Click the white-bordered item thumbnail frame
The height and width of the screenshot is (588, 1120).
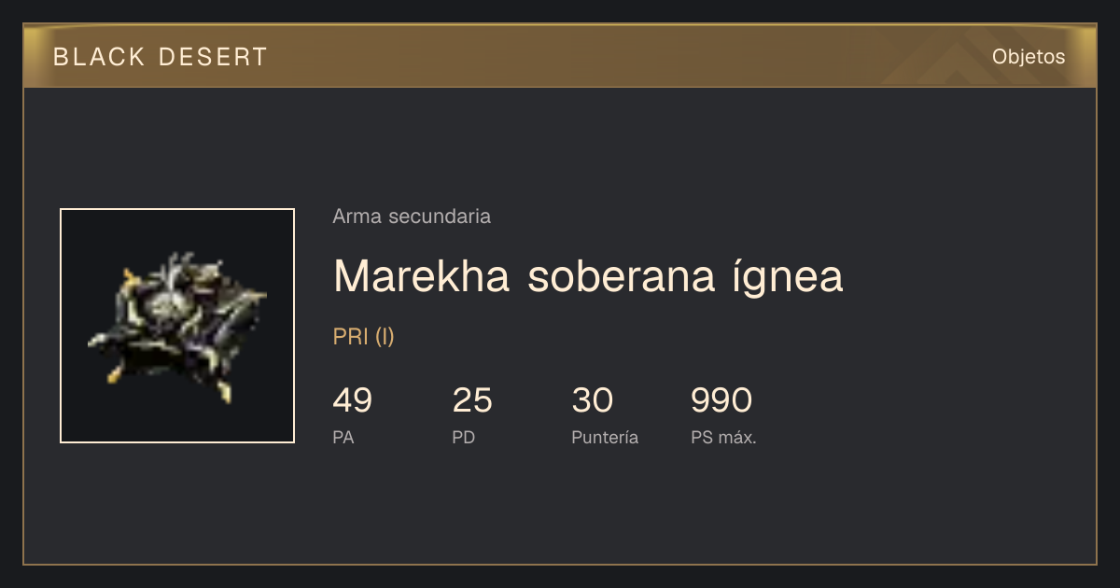point(177,326)
